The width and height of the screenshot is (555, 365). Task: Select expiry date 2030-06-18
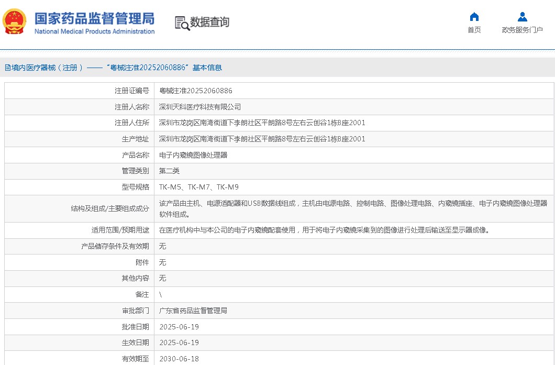point(179,359)
